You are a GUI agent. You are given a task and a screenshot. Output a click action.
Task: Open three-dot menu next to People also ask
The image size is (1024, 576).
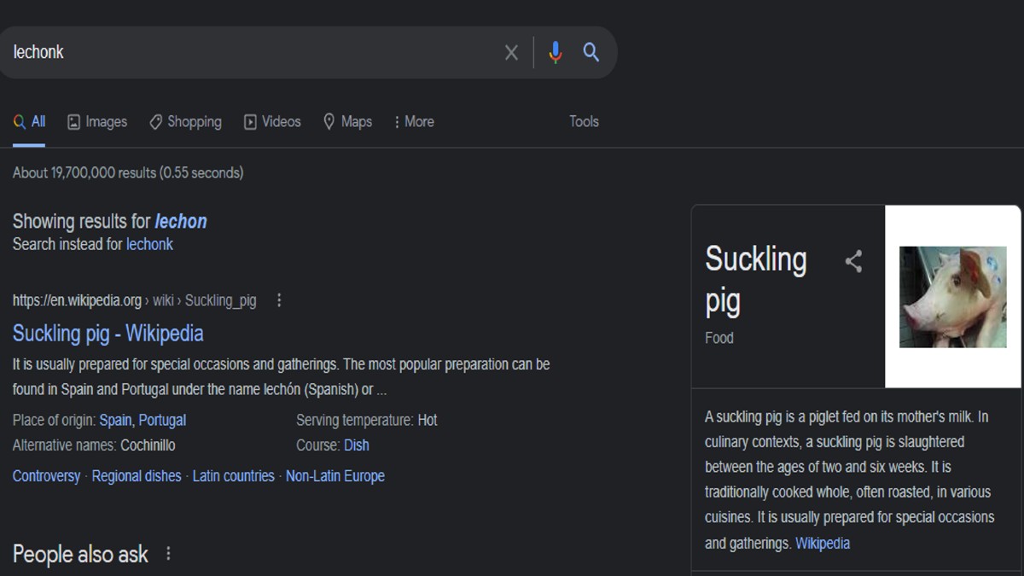pyautogui.click(x=168, y=554)
